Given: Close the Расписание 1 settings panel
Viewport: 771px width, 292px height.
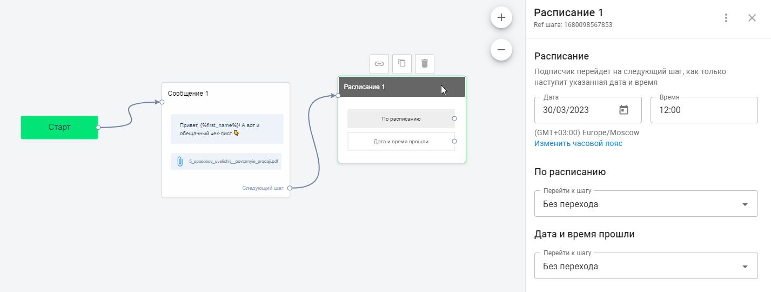Looking at the screenshot, I should click(x=752, y=18).
